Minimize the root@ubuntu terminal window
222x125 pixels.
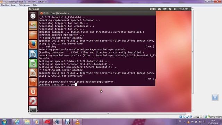pos(44,13)
